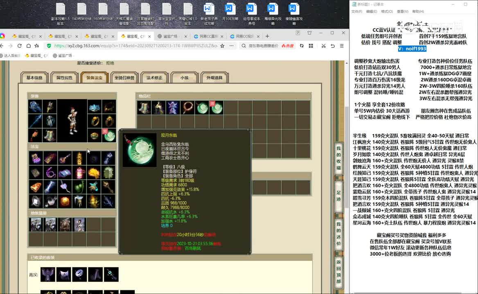The width and height of the screenshot is (478, 294).
Task: Click the 半生缘 line in Notepad
Action: point(411,136)
